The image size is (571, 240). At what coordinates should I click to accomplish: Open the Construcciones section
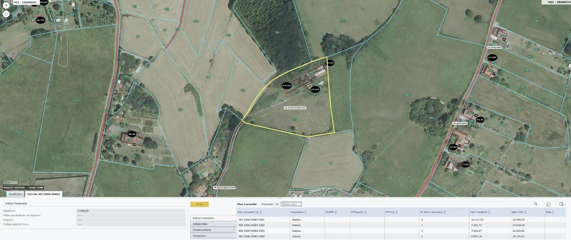point(213,230)
